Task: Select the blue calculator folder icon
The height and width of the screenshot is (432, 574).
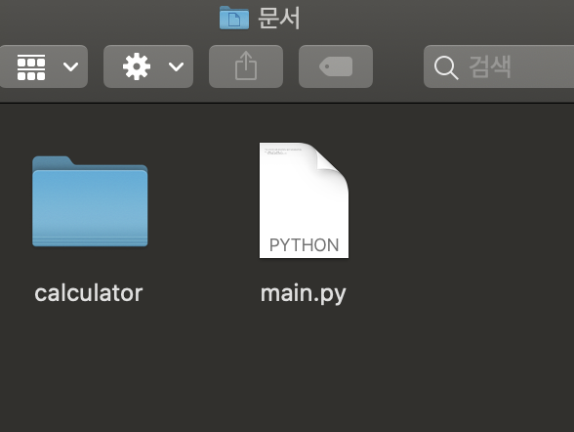Action: 90,201
